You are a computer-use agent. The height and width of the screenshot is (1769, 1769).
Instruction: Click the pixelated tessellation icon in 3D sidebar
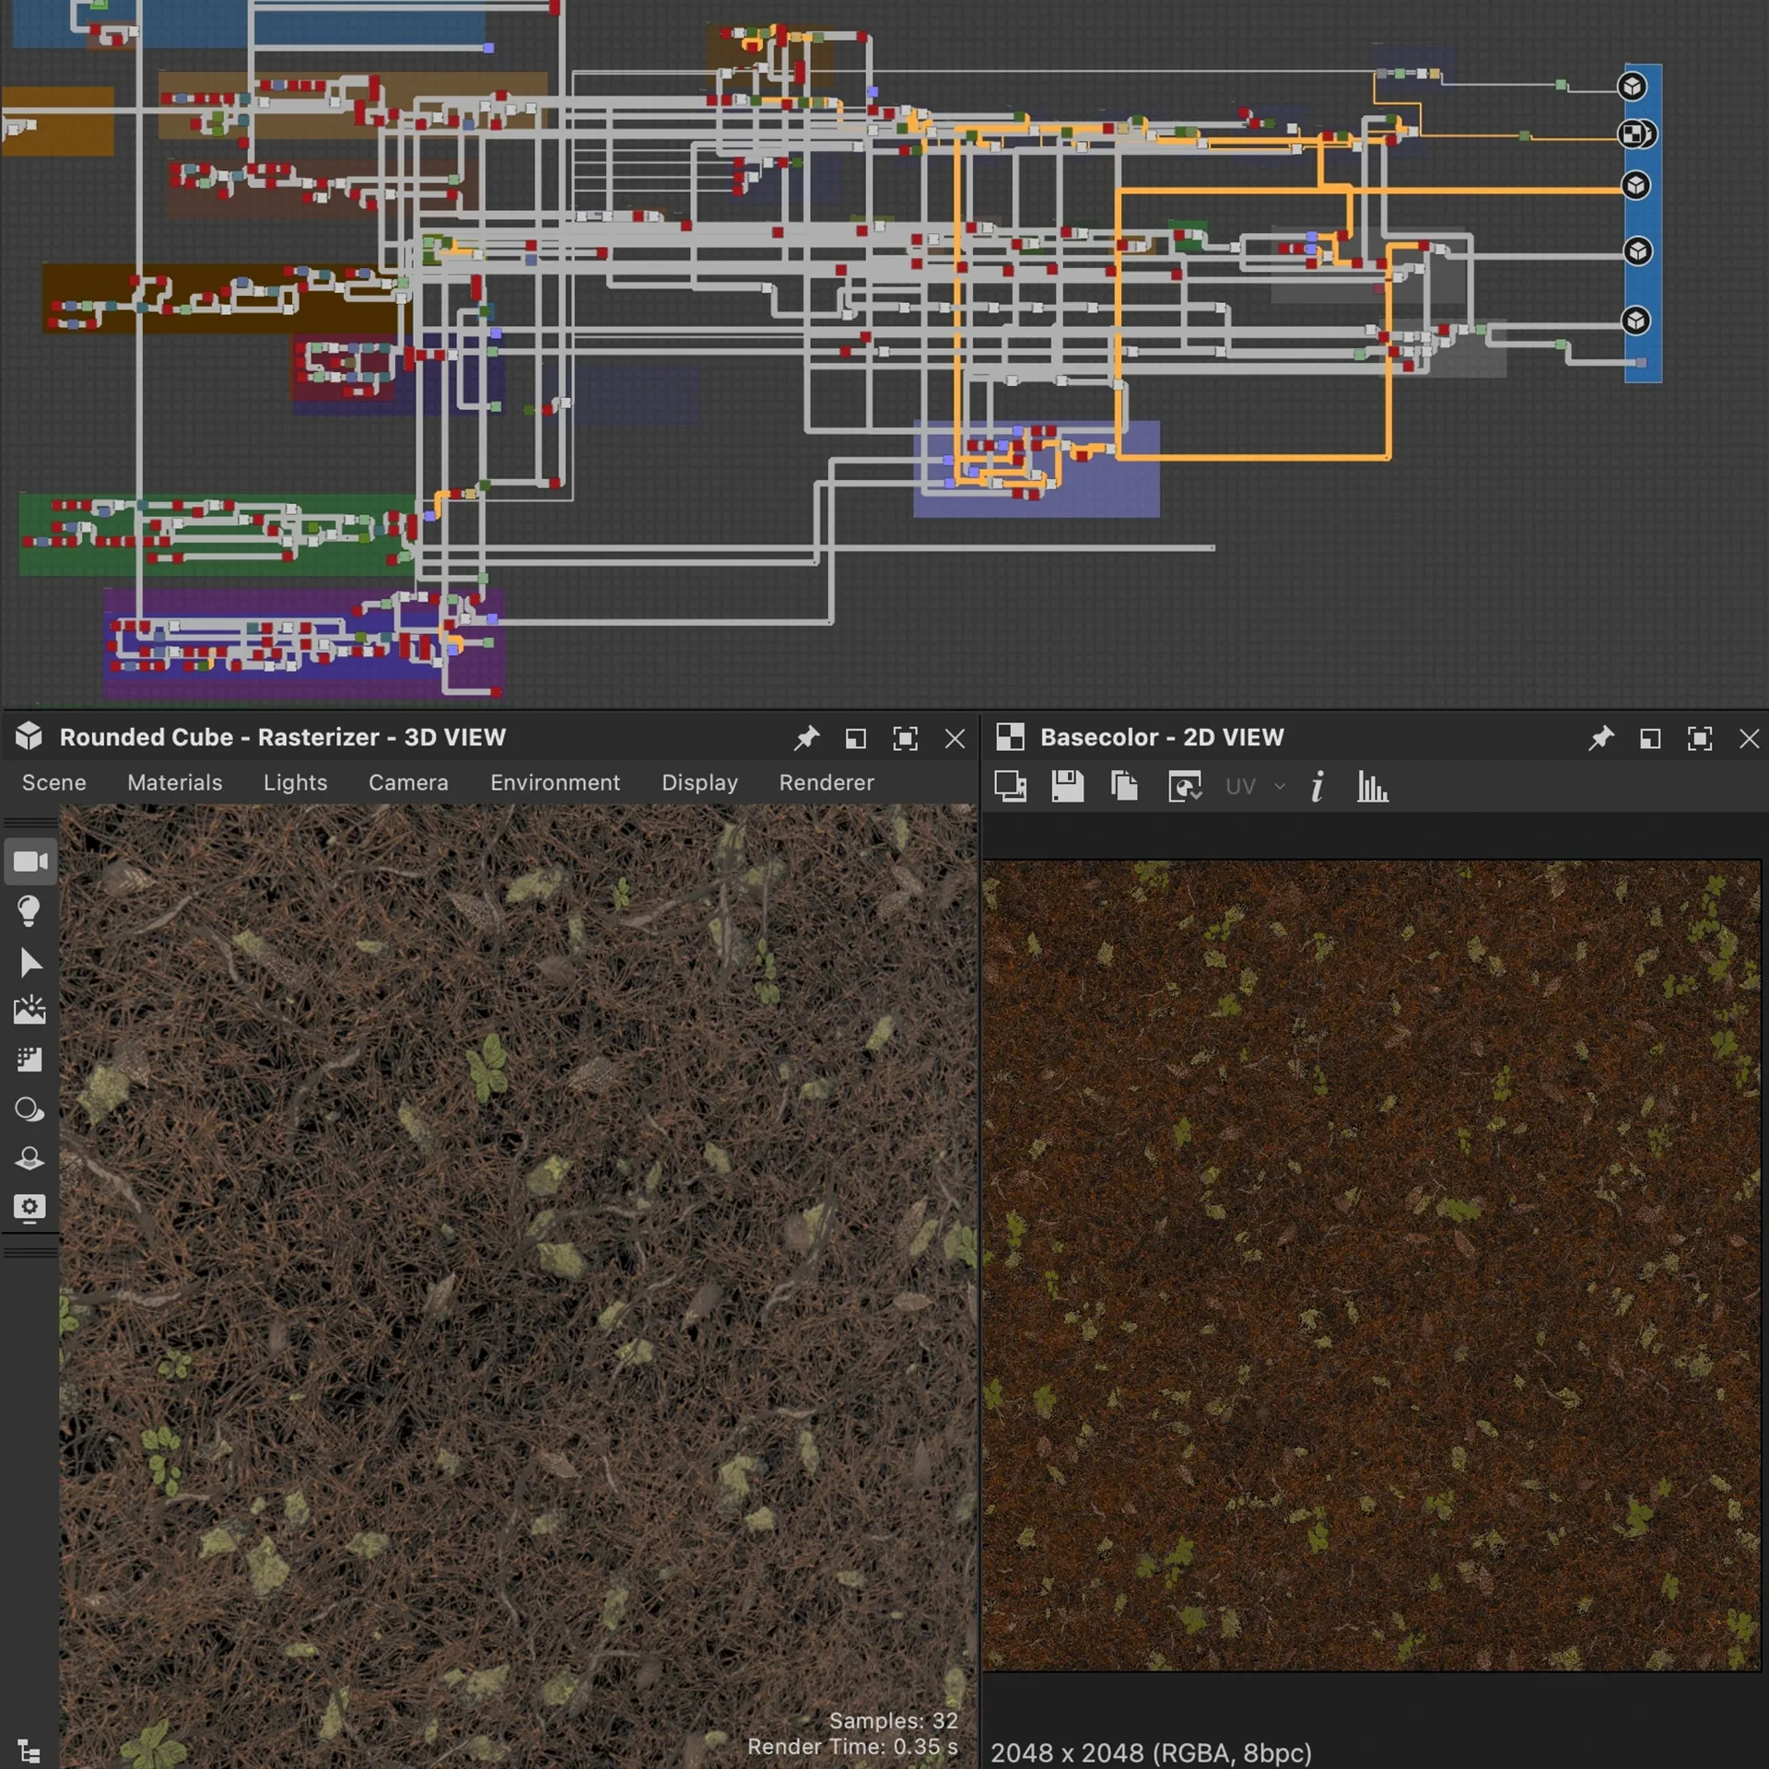tap(29, 1060)
